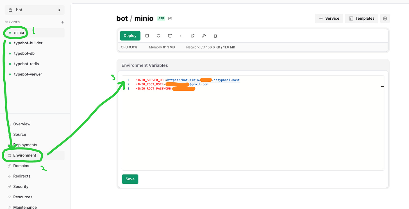Screen dimensions: 409x209
Task: Restart the service using circular arrow icon
Action: click(x=158, y=36)
